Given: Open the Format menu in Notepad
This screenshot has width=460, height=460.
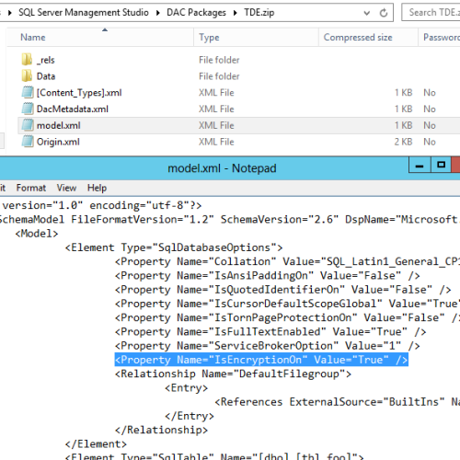Looking at the screenshot, I should [x=31, y=188].
